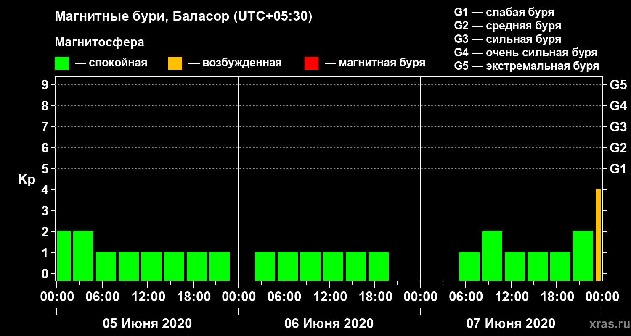The image size is (631, 336).
Task: Click the title 'Магнитные бури, Баласор (UTC+05:30)'
Action: click(184, 17)
